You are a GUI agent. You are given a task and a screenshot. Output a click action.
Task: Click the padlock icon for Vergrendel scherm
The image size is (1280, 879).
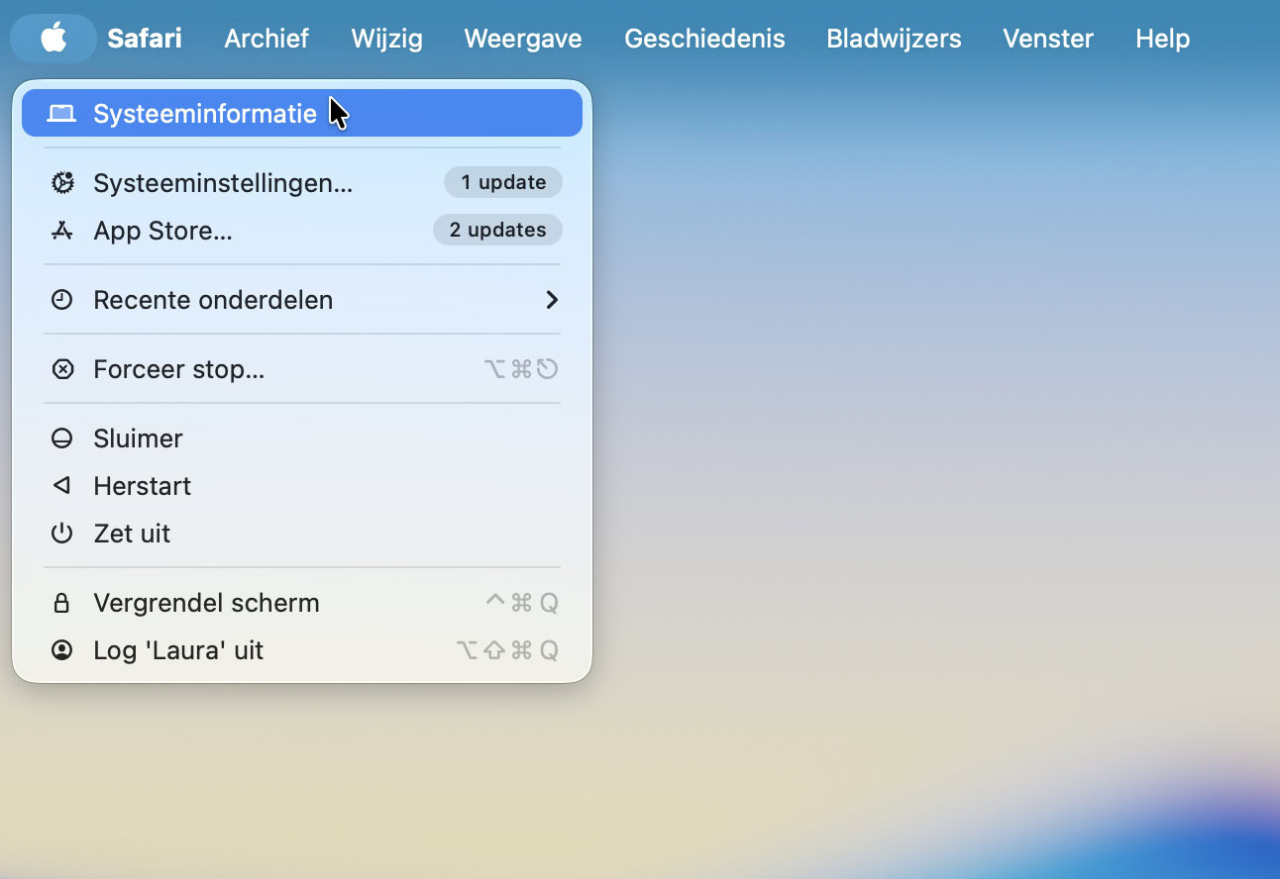tap(62, 603)
